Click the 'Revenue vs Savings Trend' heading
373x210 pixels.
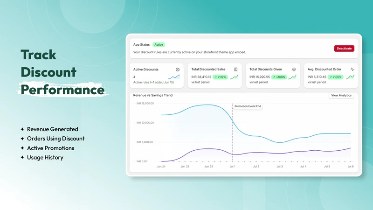point(153,95)
